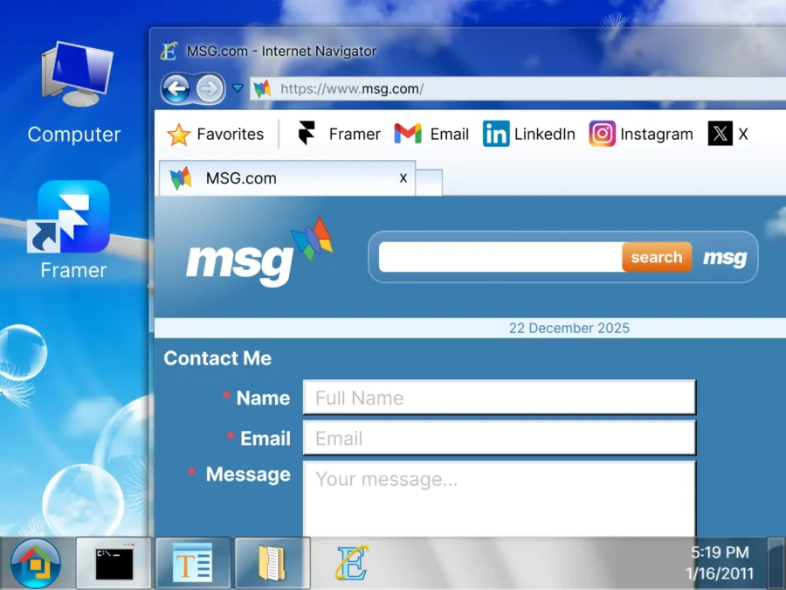Image resolution: width=786 pixels, height=590 pixels.
Task: Open Internet Navigator from the taskbar
Action: coord(352,563)
